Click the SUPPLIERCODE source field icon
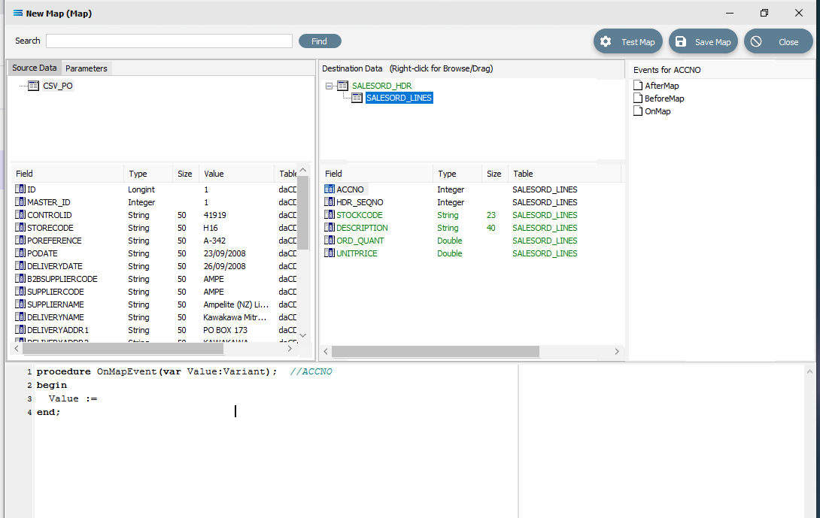 [20, 292]
